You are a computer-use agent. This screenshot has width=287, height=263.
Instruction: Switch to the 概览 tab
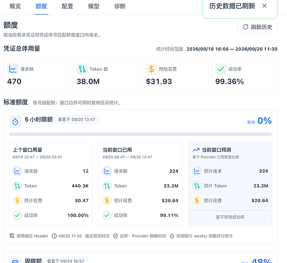[15, 6]
